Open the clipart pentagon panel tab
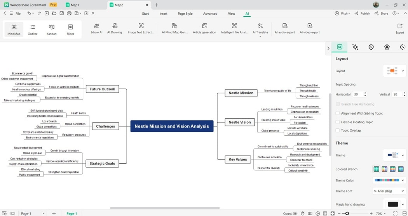Viewport: 408px width, 216px height. tap(387, 47)
